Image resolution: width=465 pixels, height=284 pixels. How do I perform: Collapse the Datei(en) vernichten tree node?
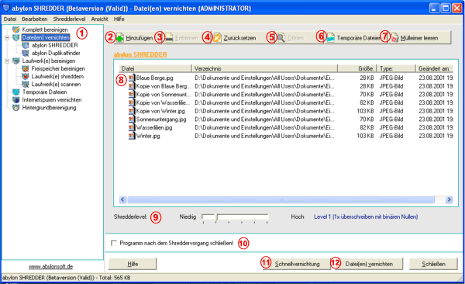point(7,38)
